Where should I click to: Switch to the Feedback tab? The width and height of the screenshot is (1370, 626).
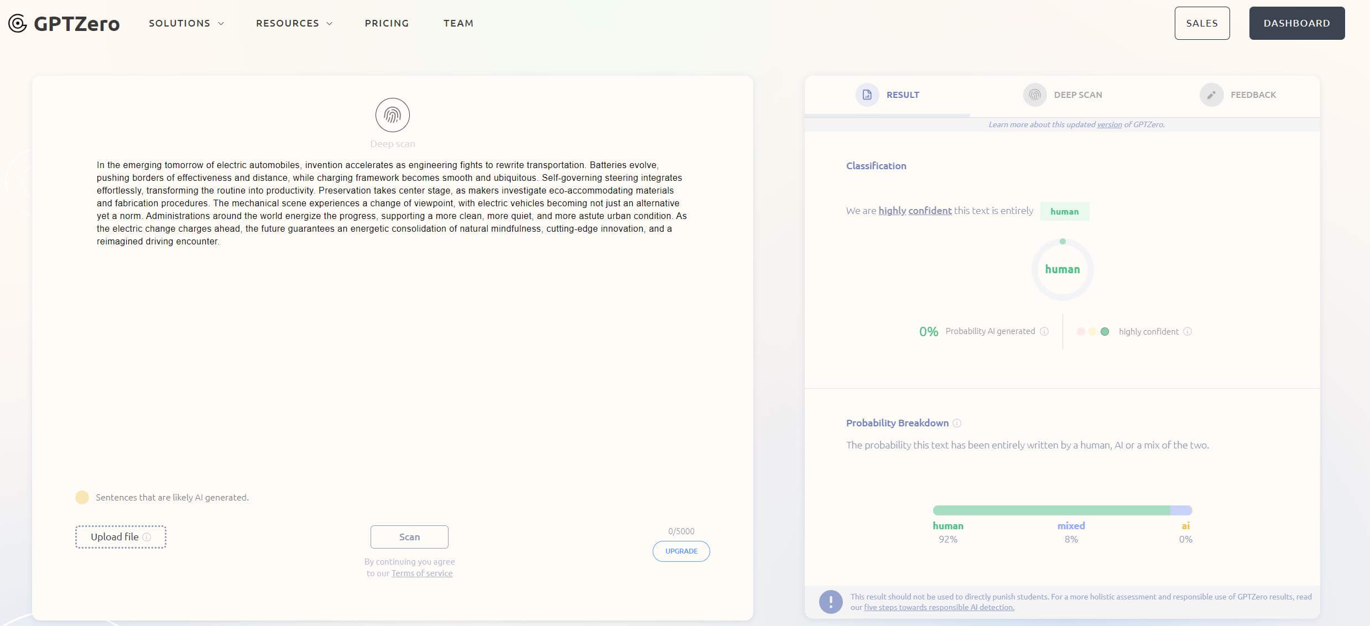tap(1238, 95)
